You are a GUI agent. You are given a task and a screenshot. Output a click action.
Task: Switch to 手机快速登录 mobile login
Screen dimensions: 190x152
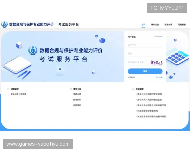point(158,36)
